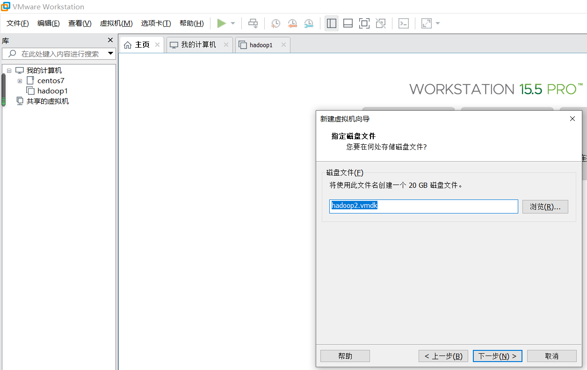Image resolution: width=587 pixels, height=370 pixels.
Task: Click the 指定磁盘文件 heading text
Action: [354, 136]
